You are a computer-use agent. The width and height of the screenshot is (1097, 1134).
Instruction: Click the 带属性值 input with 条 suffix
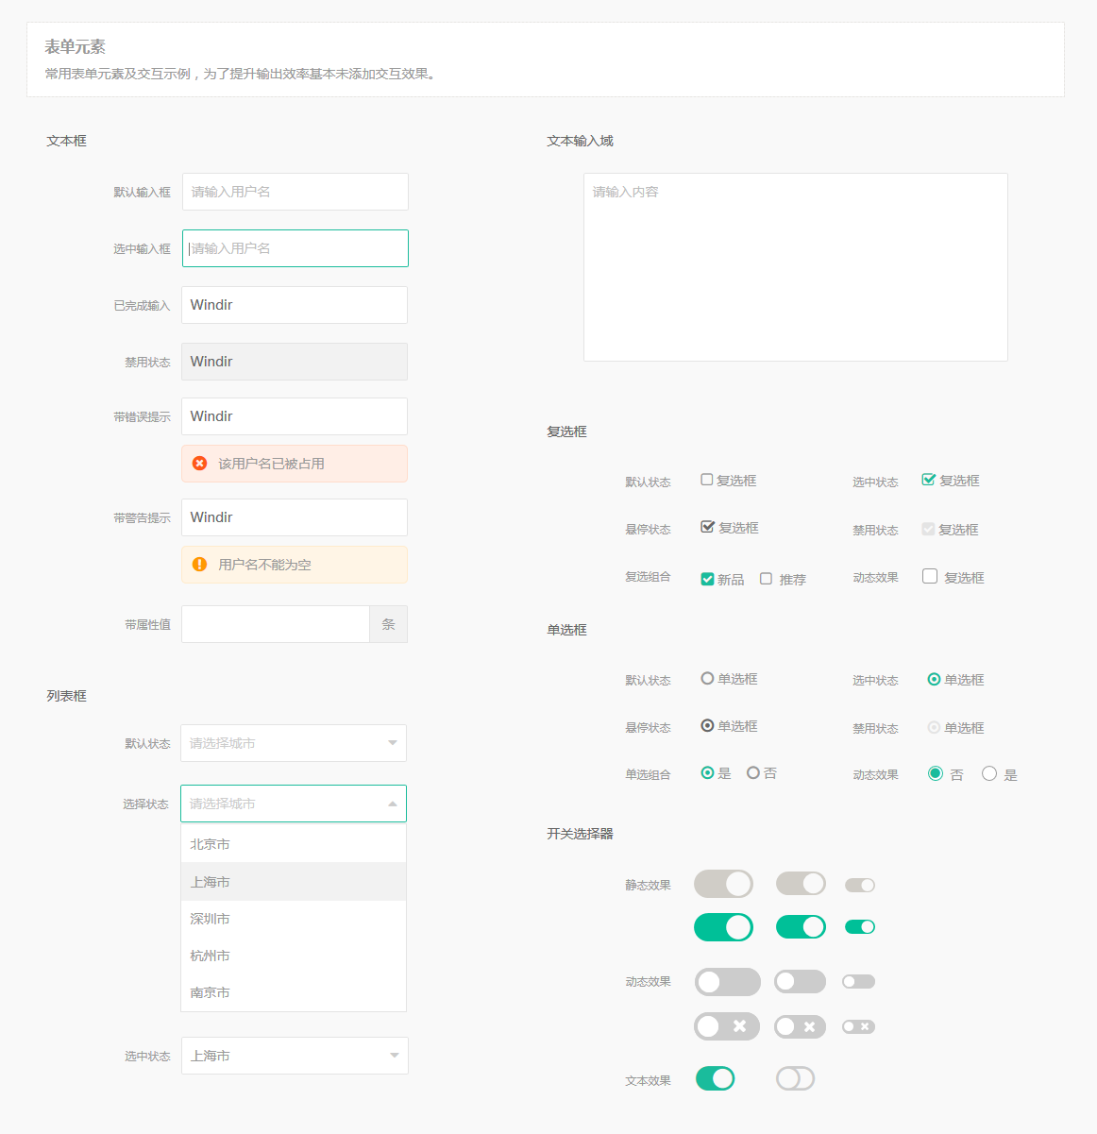276,624
